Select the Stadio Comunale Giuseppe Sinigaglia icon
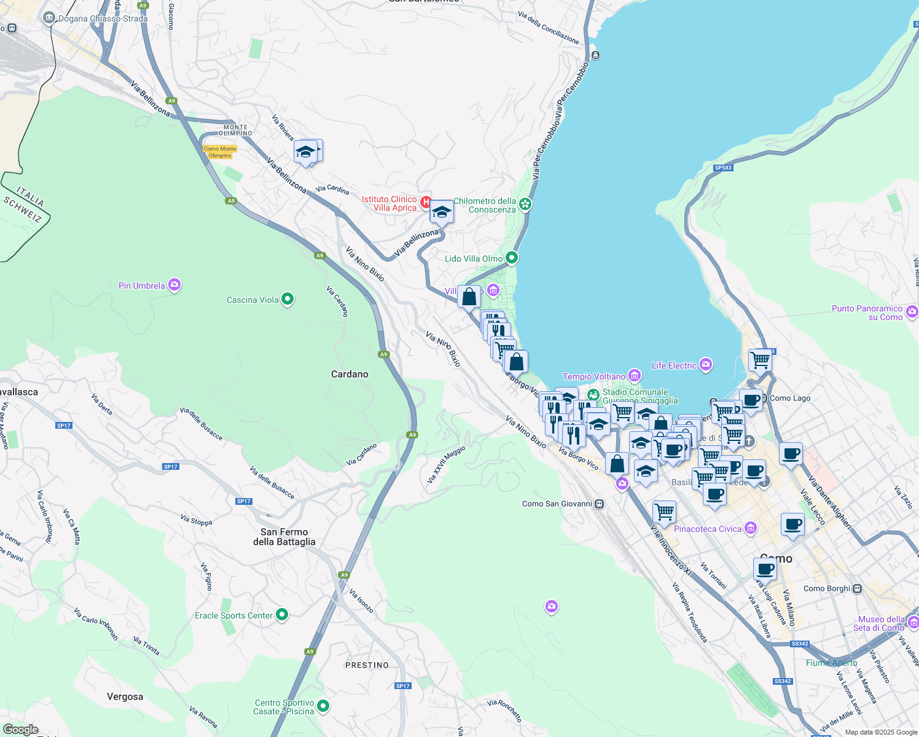 (593, 394)
